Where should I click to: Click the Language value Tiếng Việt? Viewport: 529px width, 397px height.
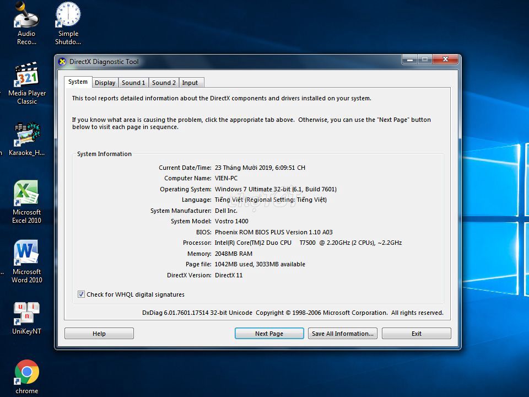click(271, 200)
